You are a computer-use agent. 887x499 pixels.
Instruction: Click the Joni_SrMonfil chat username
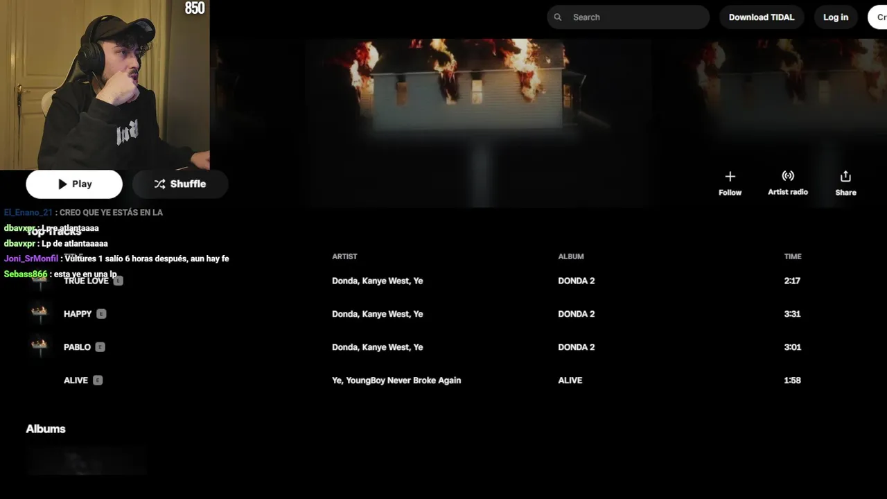click(x=31, y=259)
